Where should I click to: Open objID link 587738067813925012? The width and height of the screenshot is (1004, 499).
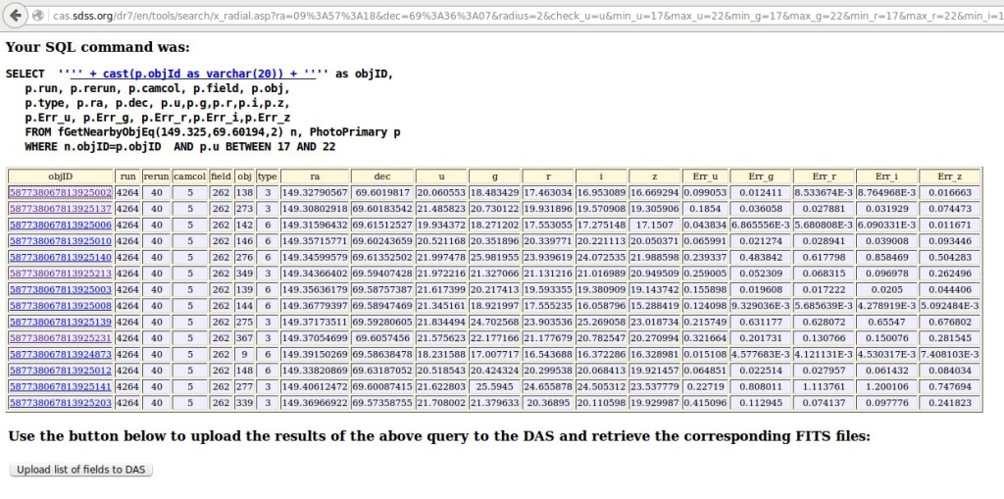(x=61, y=371)
